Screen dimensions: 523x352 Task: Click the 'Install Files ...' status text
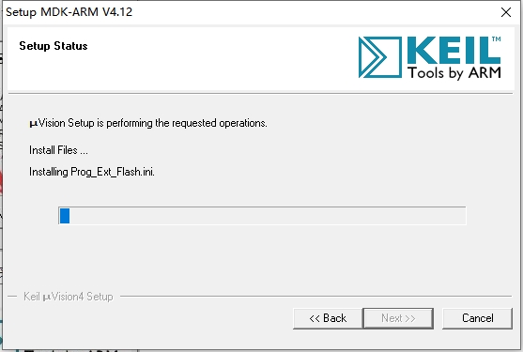pos(58,150)
